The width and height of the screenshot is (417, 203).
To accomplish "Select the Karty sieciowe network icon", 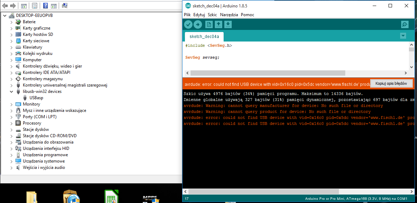I will pyautogui.click(x=18, y=41).
